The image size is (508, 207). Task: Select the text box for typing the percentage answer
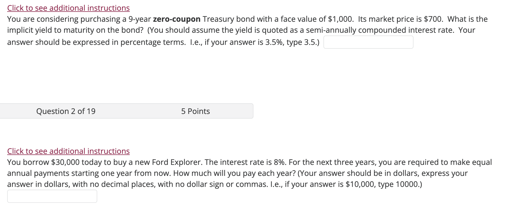[368, 42]
